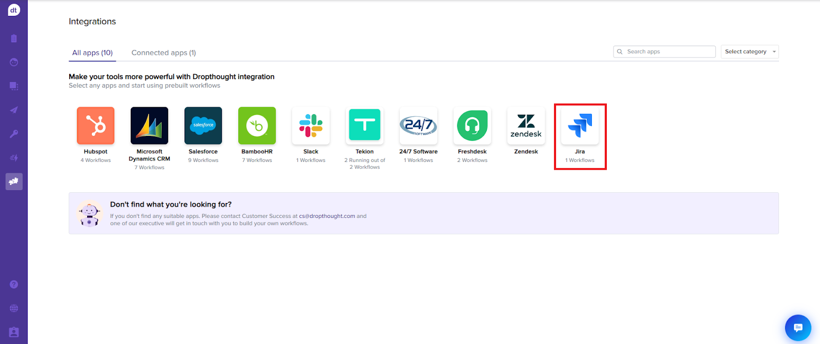Open the Freshdesk integration icon
Image resolution: width=820 pixels, height=344 pixels.
coord(473,126)
